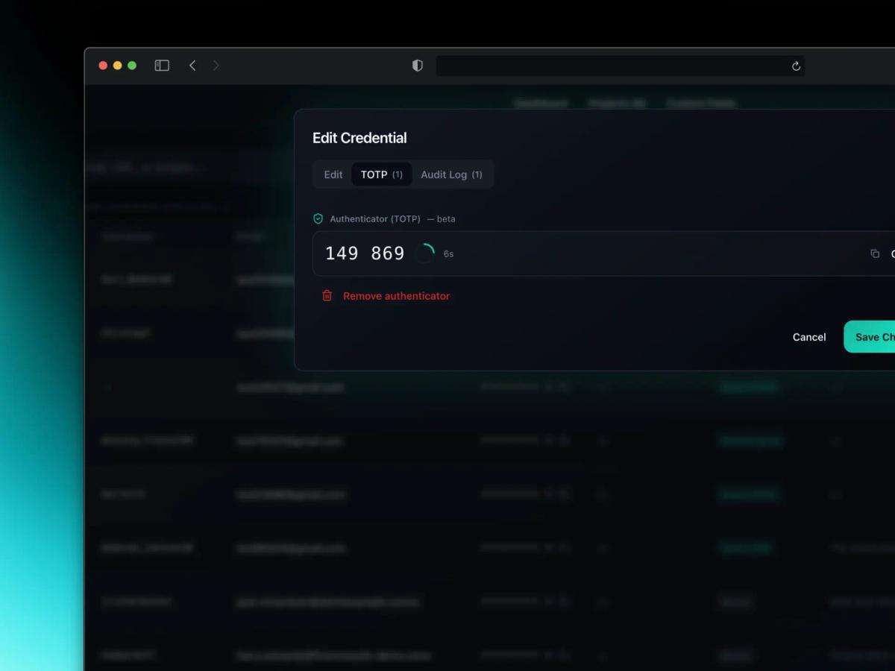Close the browser window
This screenshot has height=671, width=895.
(x=103, y=66)
